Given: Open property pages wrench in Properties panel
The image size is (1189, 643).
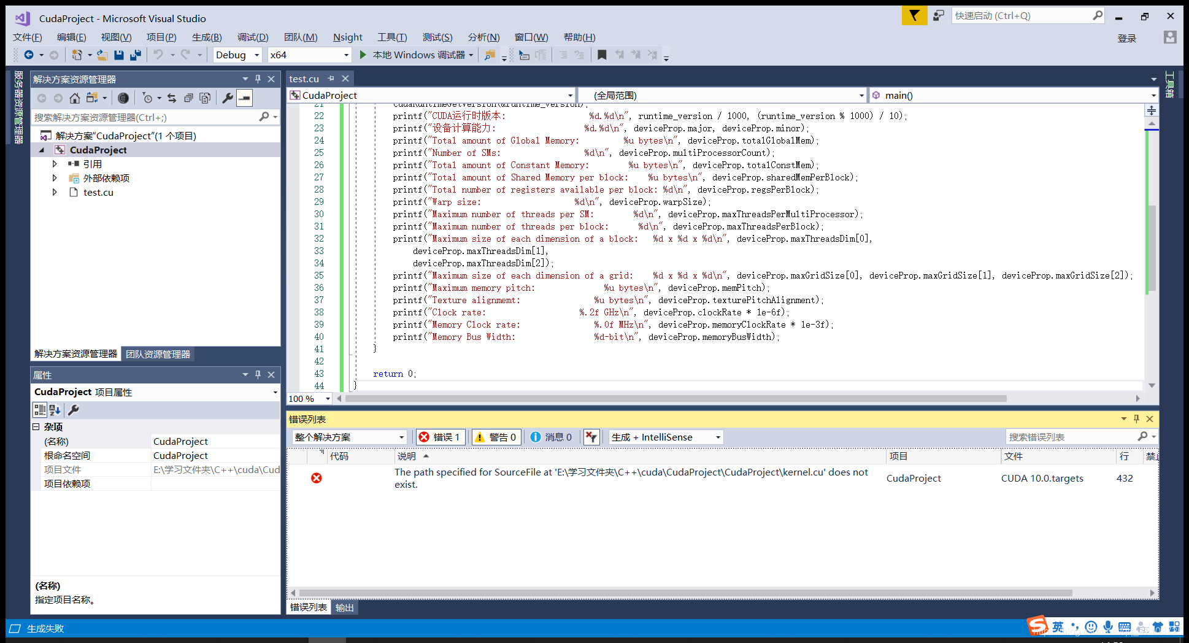Looking at the screenshot, I should click(x=73, y=410).
